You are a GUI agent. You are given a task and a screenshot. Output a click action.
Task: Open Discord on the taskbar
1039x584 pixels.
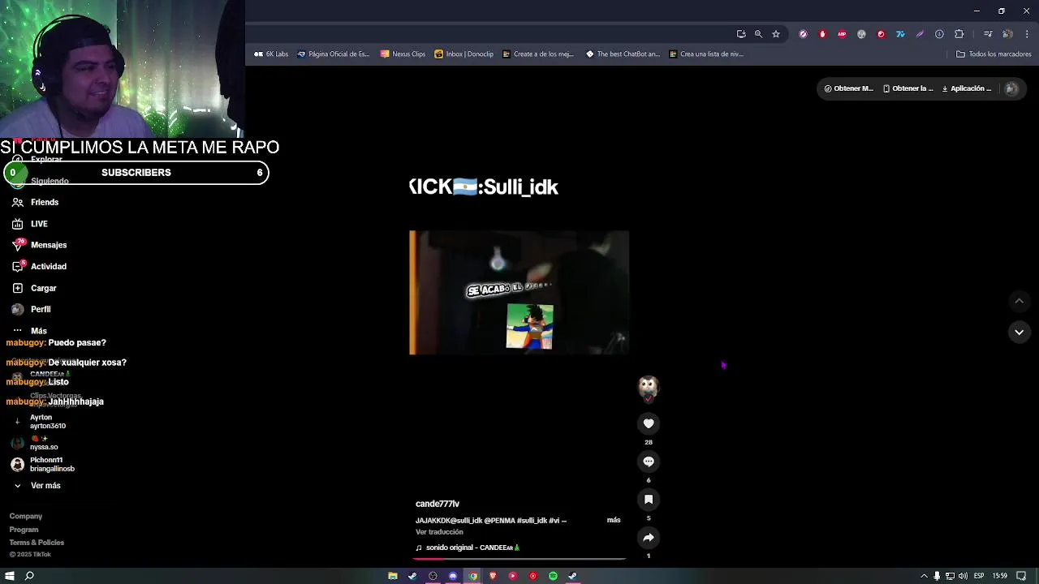click(453, 576)
